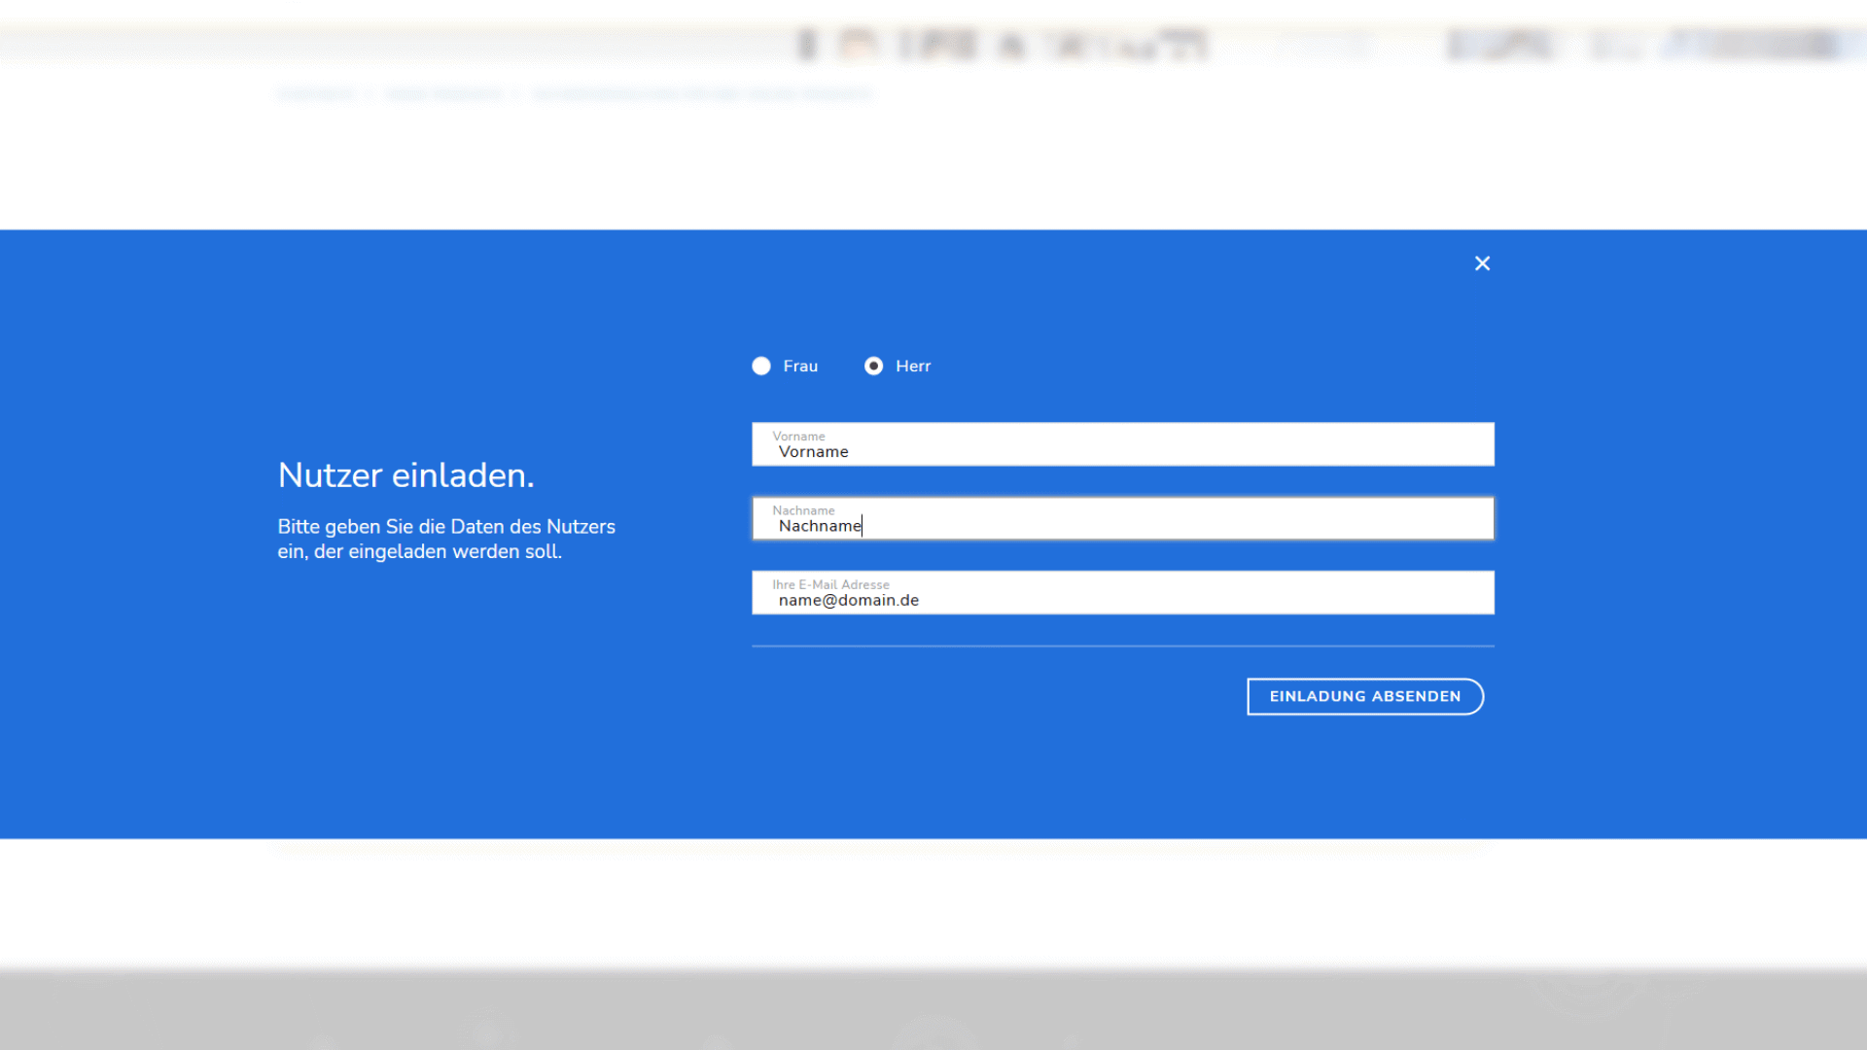The image size is (1867, 1050).
Task: Click the Nutzer einladen heading
Action: [405, 475]
